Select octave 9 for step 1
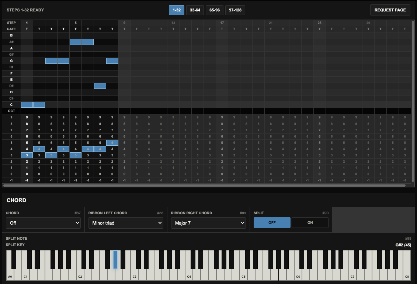Image resolution: width=417 pixels, height=284 pixels. point(27,117)
